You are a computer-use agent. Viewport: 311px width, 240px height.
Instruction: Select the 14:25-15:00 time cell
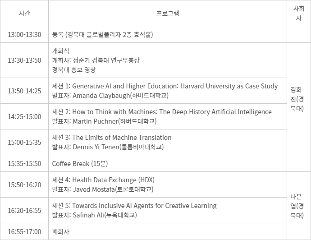[24, 116]
